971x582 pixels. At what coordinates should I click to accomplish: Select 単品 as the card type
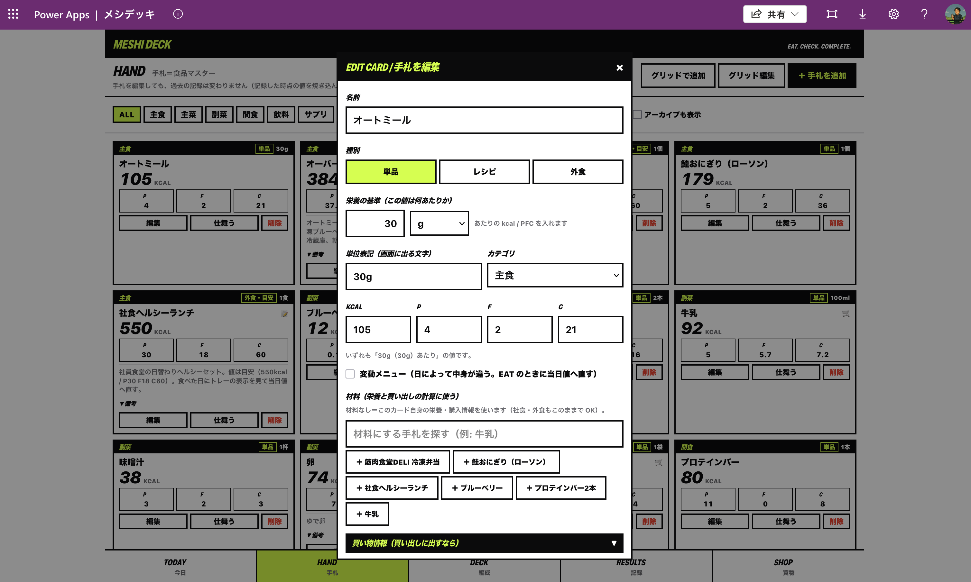point(391,171)
